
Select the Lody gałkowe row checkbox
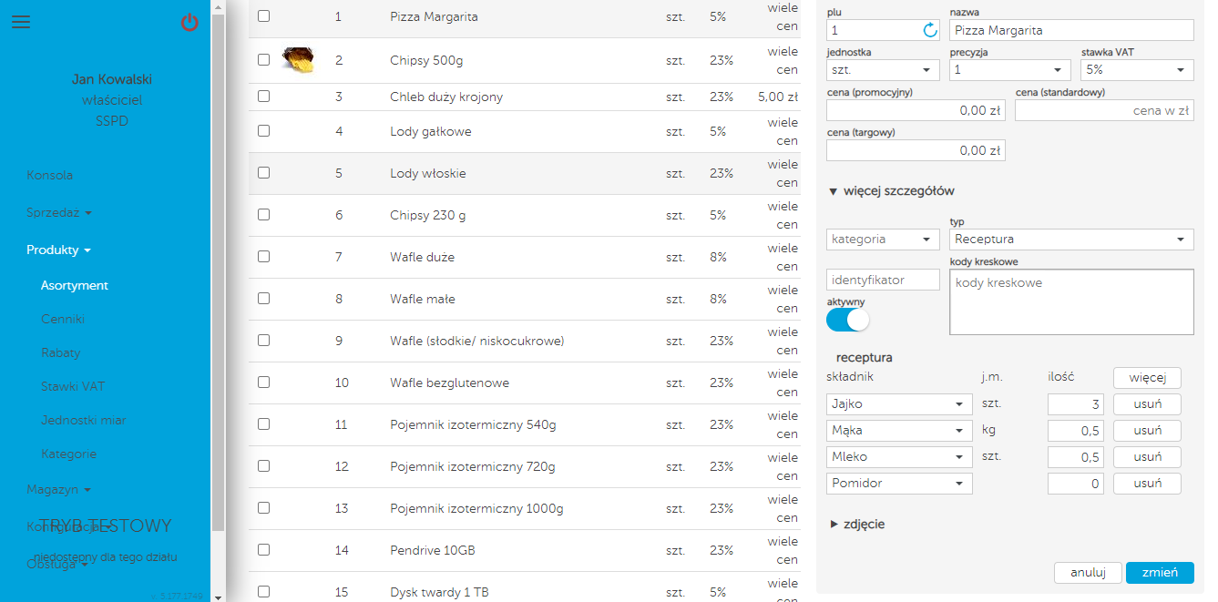point(264,131)
